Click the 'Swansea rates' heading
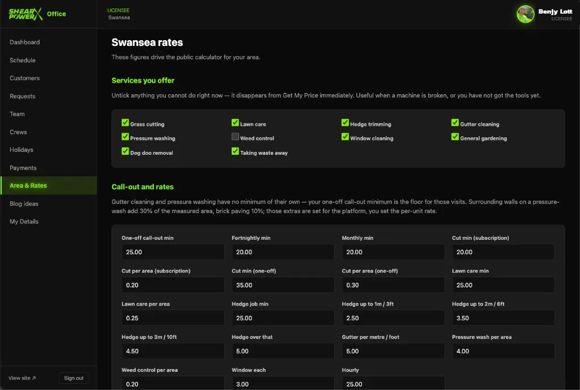Viewport: 580px width, 390px height. (x=147, y=42)
